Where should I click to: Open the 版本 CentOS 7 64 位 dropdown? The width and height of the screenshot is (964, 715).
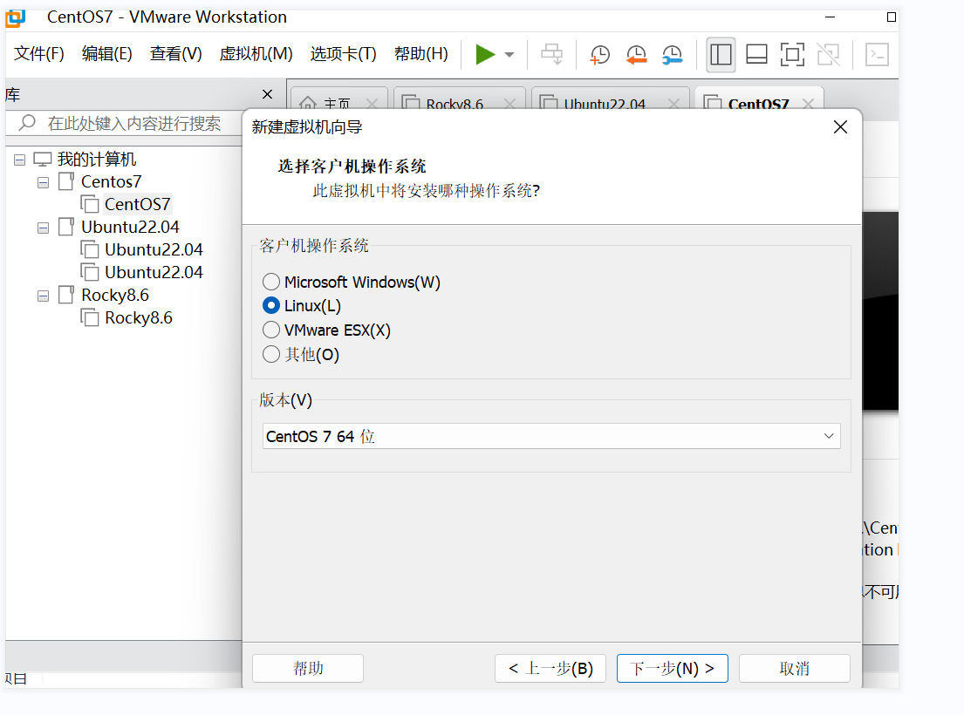(x=550, y=436)
